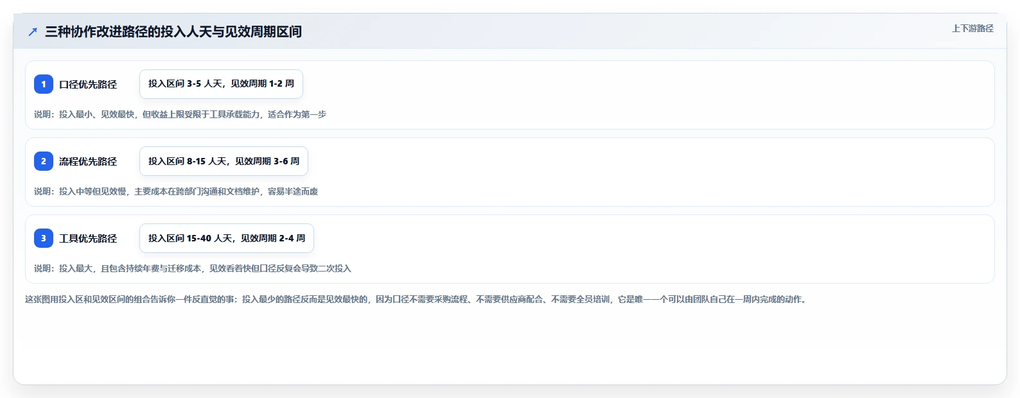Click the 口径优先路径 step name
This screenshot has height=398, width=1020.
(88, 84)
